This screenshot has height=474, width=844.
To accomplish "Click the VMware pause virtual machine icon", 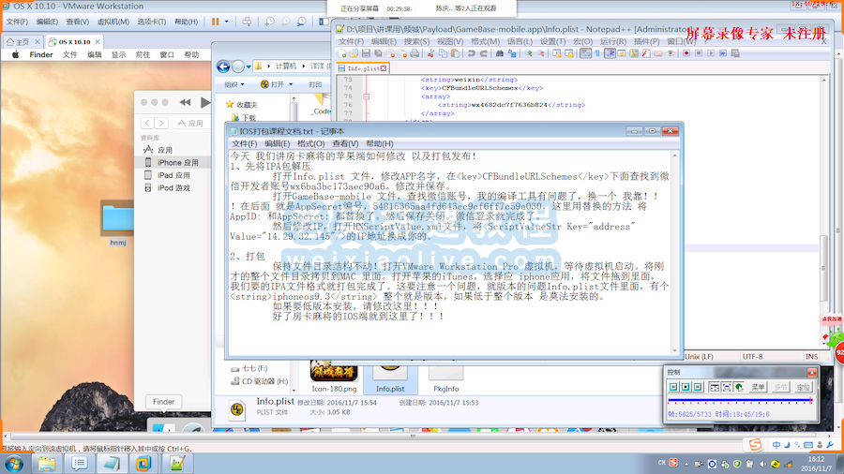I will point(215,21).
